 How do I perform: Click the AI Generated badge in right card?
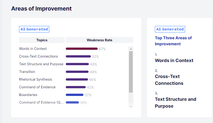pyautogui.click(x=170, y=29)
